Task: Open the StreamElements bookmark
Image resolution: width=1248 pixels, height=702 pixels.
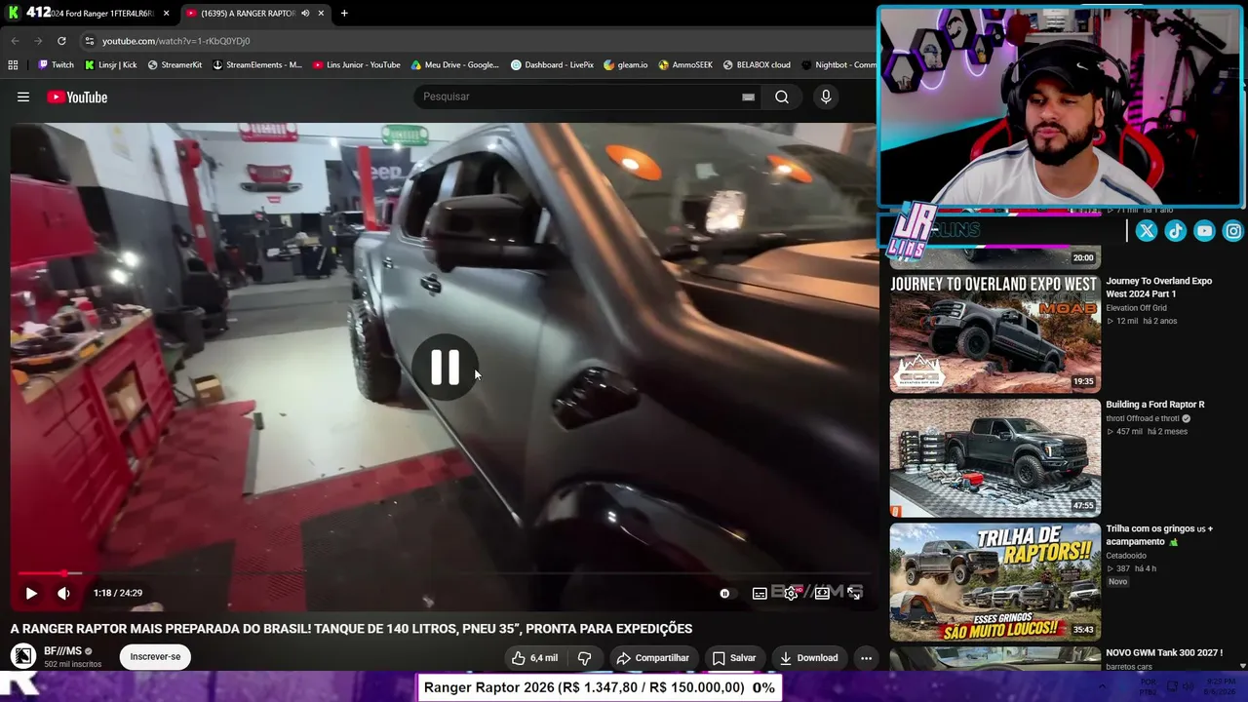Action: click(x=257, y=64)
